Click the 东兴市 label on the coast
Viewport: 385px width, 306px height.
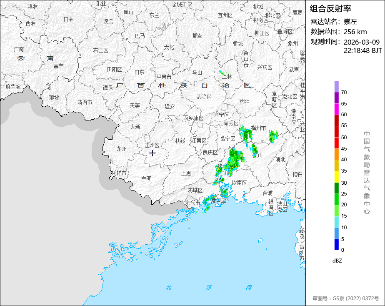(192, 203)
